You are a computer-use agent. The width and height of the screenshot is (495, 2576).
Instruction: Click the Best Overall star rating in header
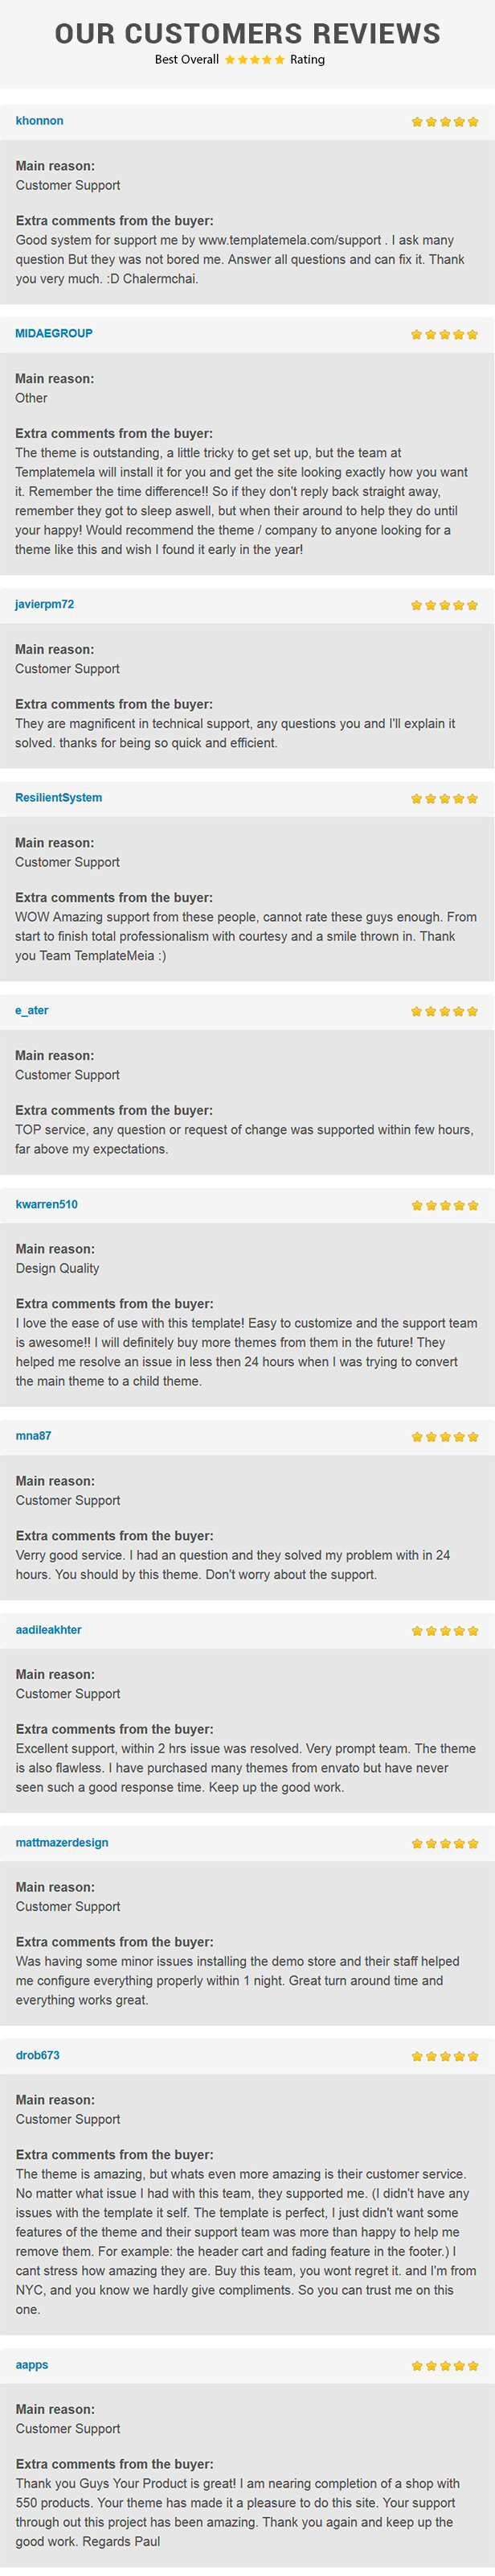point(255,60)
